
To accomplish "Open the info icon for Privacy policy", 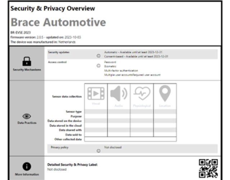I will click(x=98, y=151).
